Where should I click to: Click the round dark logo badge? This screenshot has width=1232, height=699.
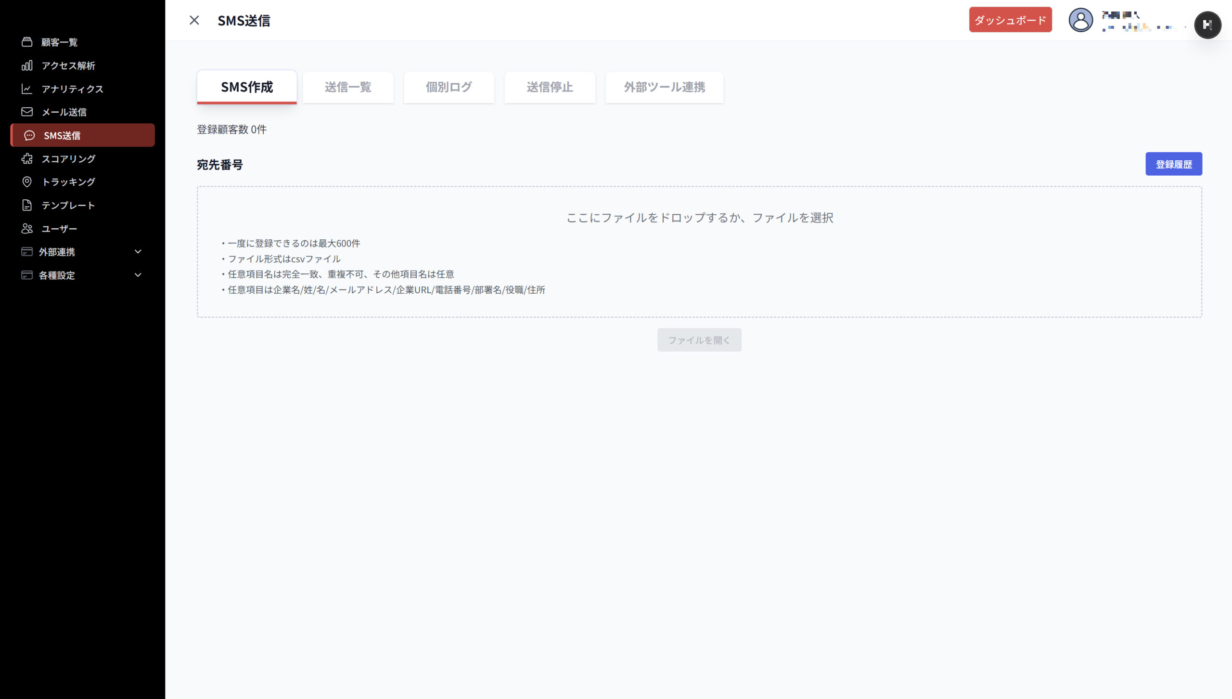[x=1207, y=25]
